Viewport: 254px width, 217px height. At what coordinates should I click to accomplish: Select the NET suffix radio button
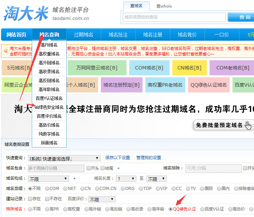[x=65, y=189]
